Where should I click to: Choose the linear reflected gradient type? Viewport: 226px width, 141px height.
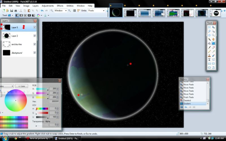[x=21, y=15]
